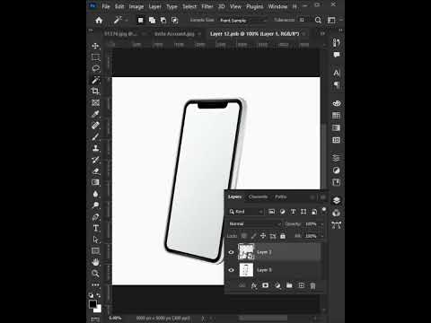
Task: Choose Add to Selection mode
Action: click(x=152, y=21)
